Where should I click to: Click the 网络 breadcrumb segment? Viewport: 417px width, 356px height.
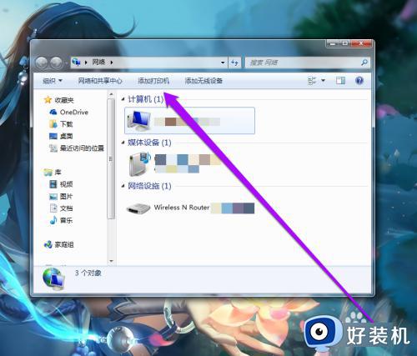tap(98, 62)
